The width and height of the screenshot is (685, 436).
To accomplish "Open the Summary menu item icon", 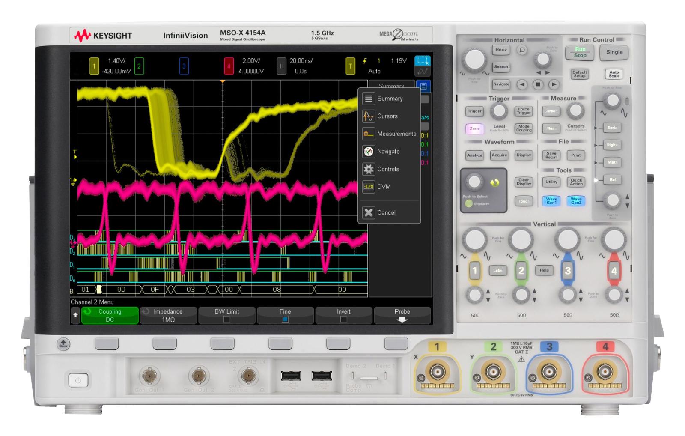I will [368, 99].
